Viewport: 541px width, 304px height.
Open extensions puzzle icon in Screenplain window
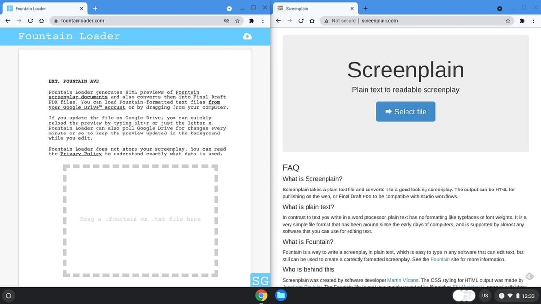tap(522, 21)
